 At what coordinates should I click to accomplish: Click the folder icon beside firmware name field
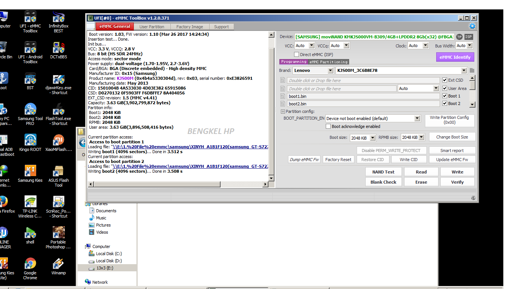point(471,70)
